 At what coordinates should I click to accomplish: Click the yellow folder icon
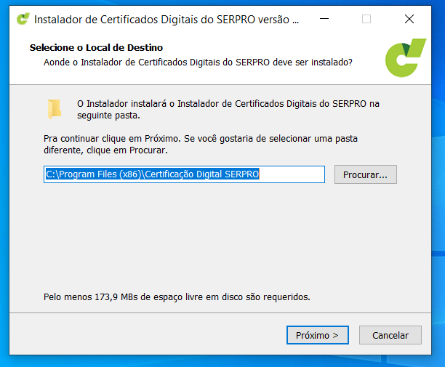click(54, 108)
